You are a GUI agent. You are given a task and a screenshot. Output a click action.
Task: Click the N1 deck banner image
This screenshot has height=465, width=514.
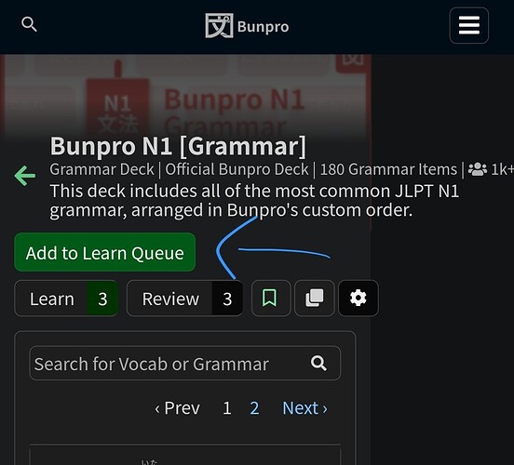tap(186, 99)
